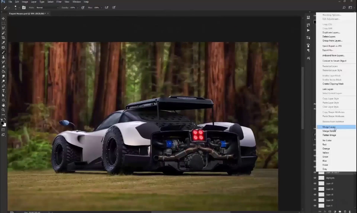Select the Move tool
Screen dimensions: 357x213
point(3,18)
